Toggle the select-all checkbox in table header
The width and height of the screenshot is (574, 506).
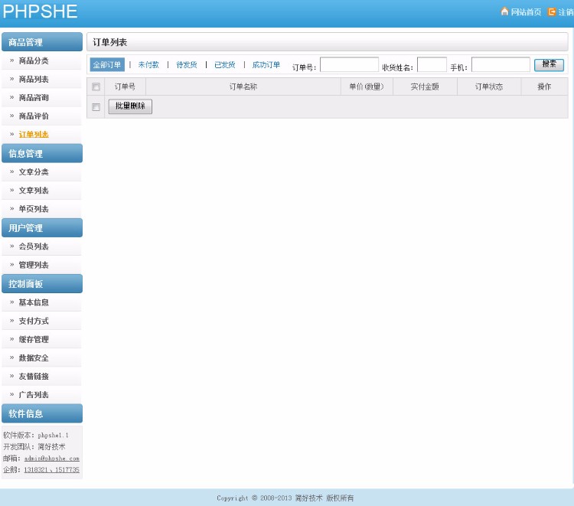coord(96,87)
